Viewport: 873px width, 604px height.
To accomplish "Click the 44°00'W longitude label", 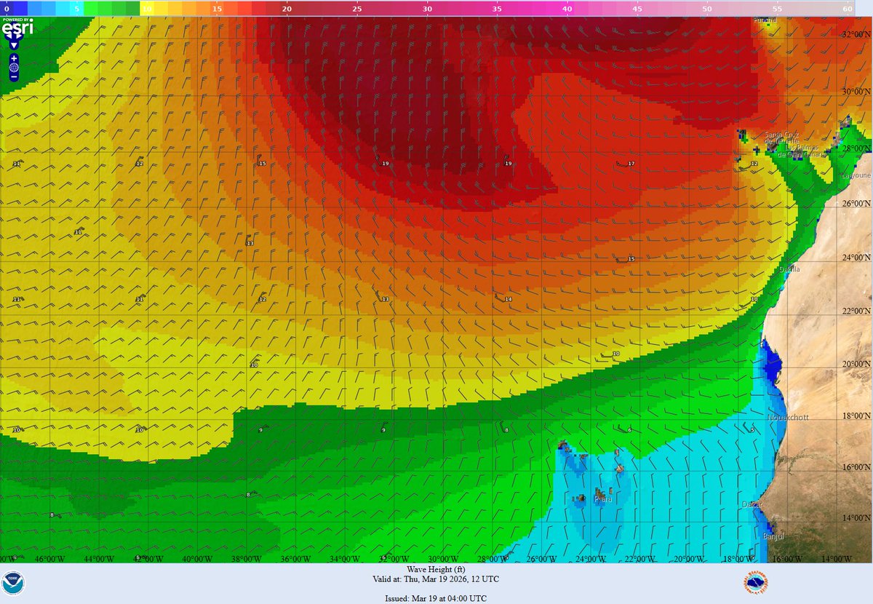I will coord(99,558).
